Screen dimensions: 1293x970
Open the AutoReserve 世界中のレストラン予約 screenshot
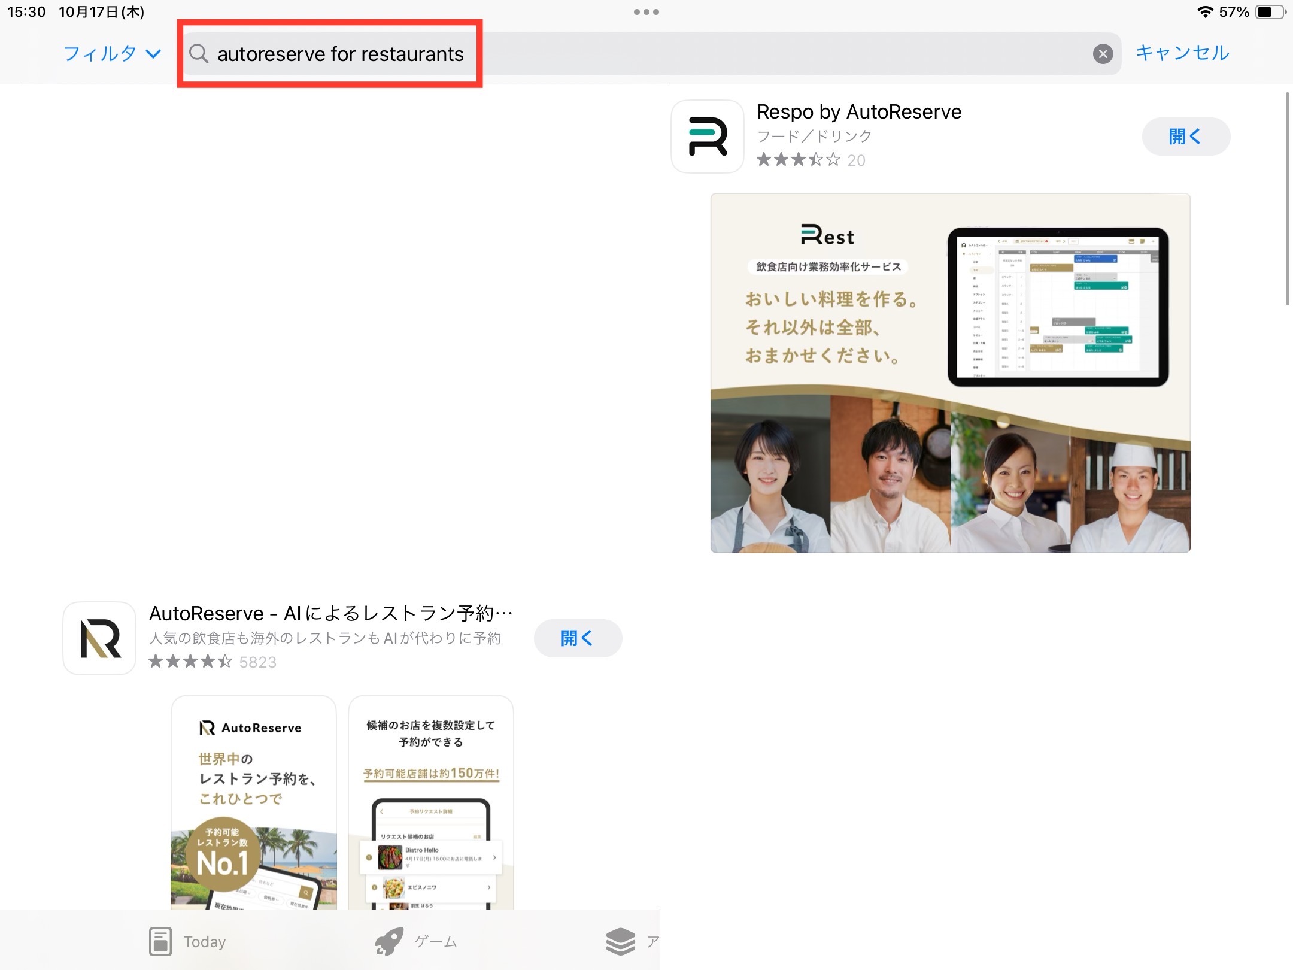[254, 802]
